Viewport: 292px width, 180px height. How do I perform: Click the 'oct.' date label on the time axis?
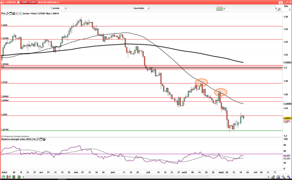pyautogui.click(x=256, y=172)
